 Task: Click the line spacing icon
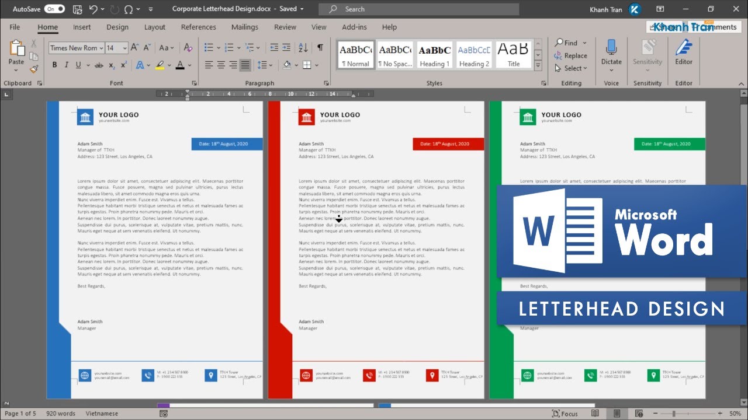tap(262, 65)
